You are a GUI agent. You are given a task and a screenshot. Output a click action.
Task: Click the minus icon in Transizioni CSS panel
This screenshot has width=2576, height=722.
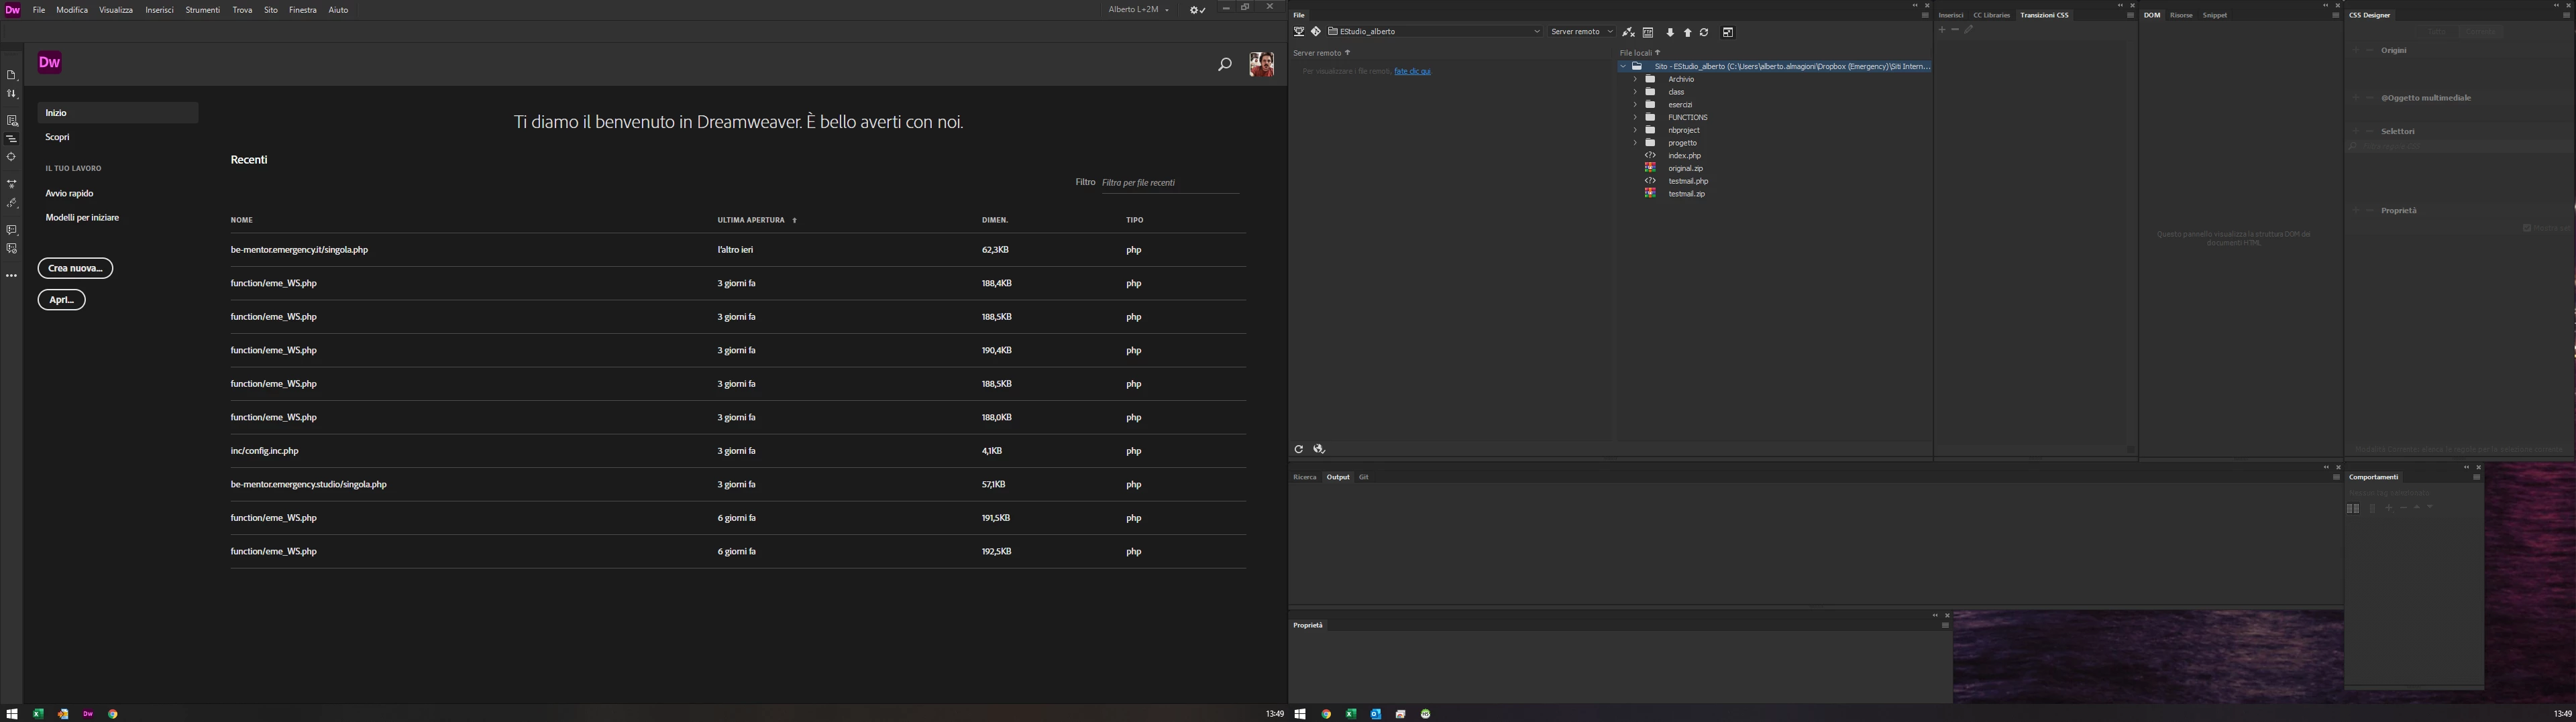click(x=1955, y=30)
